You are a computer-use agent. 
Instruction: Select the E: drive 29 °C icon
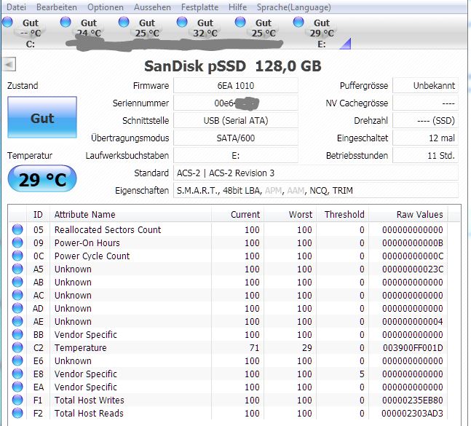298,22
